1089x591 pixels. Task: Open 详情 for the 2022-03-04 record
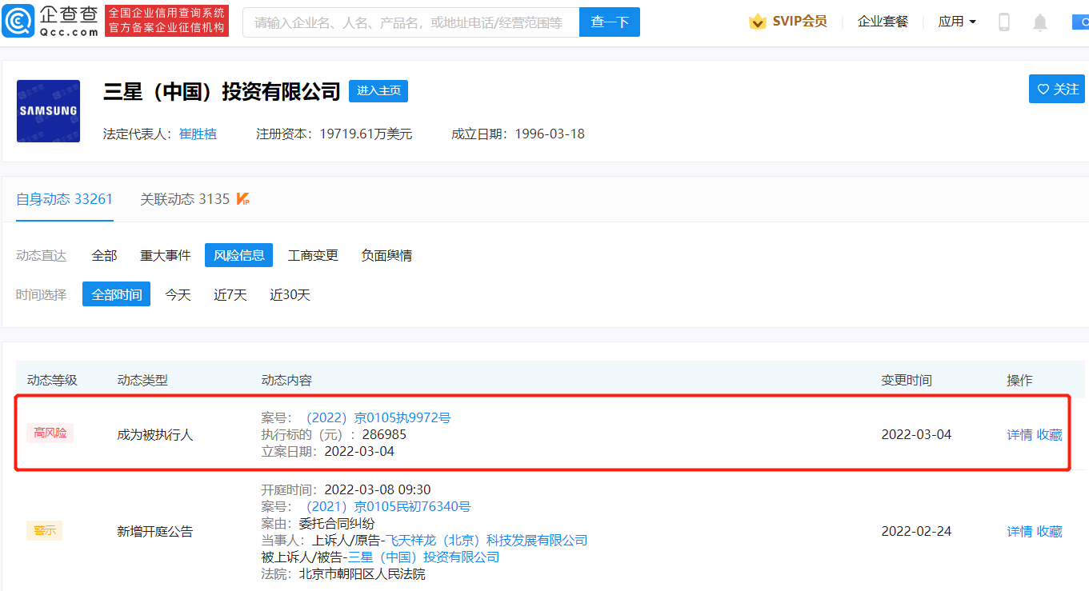pos(1019,434)
